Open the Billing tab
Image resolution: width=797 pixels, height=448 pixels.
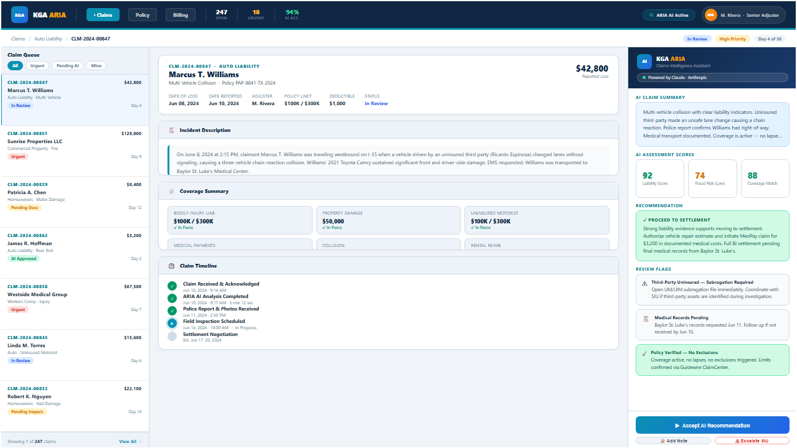(181, 15)
